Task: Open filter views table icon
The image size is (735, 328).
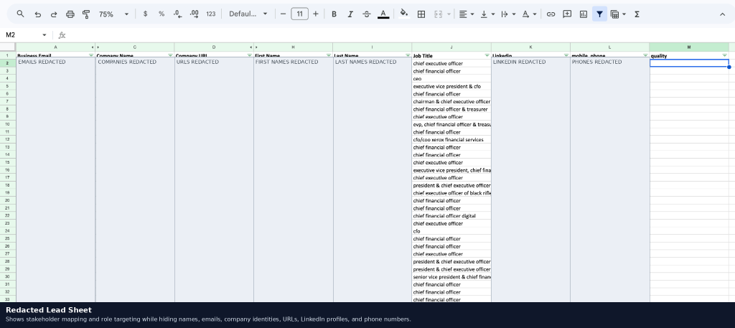Action: 614,14
